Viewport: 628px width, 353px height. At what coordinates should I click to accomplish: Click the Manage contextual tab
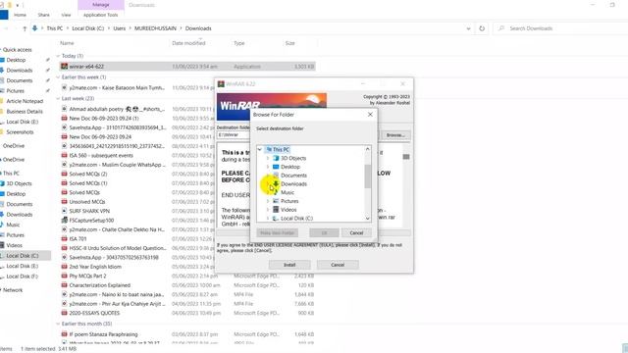click(x=101, y=5)
